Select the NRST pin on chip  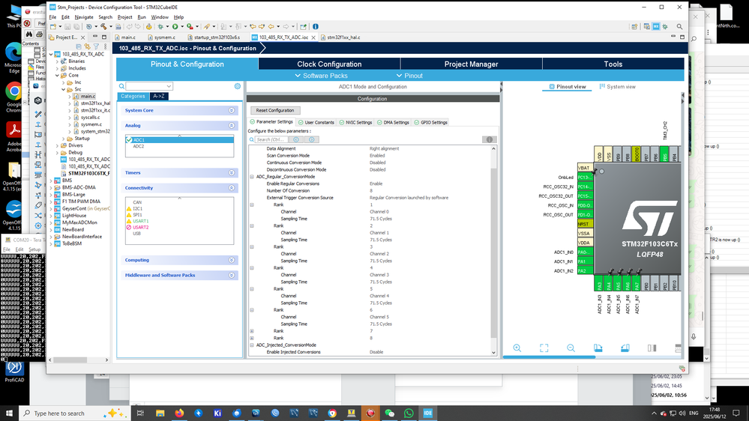pos(585,224)
